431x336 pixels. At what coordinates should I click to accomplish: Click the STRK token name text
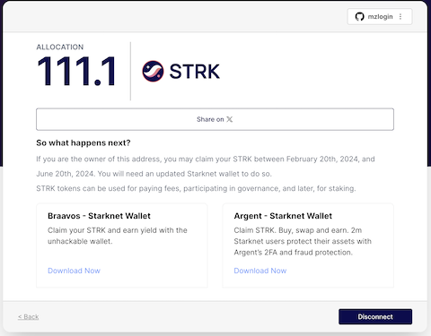[195, 72]
